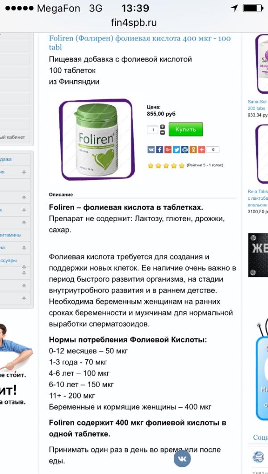The width and height of the screenshot is (268, 474).
Task: Click the green Купить button
Action: click(186, 129)
